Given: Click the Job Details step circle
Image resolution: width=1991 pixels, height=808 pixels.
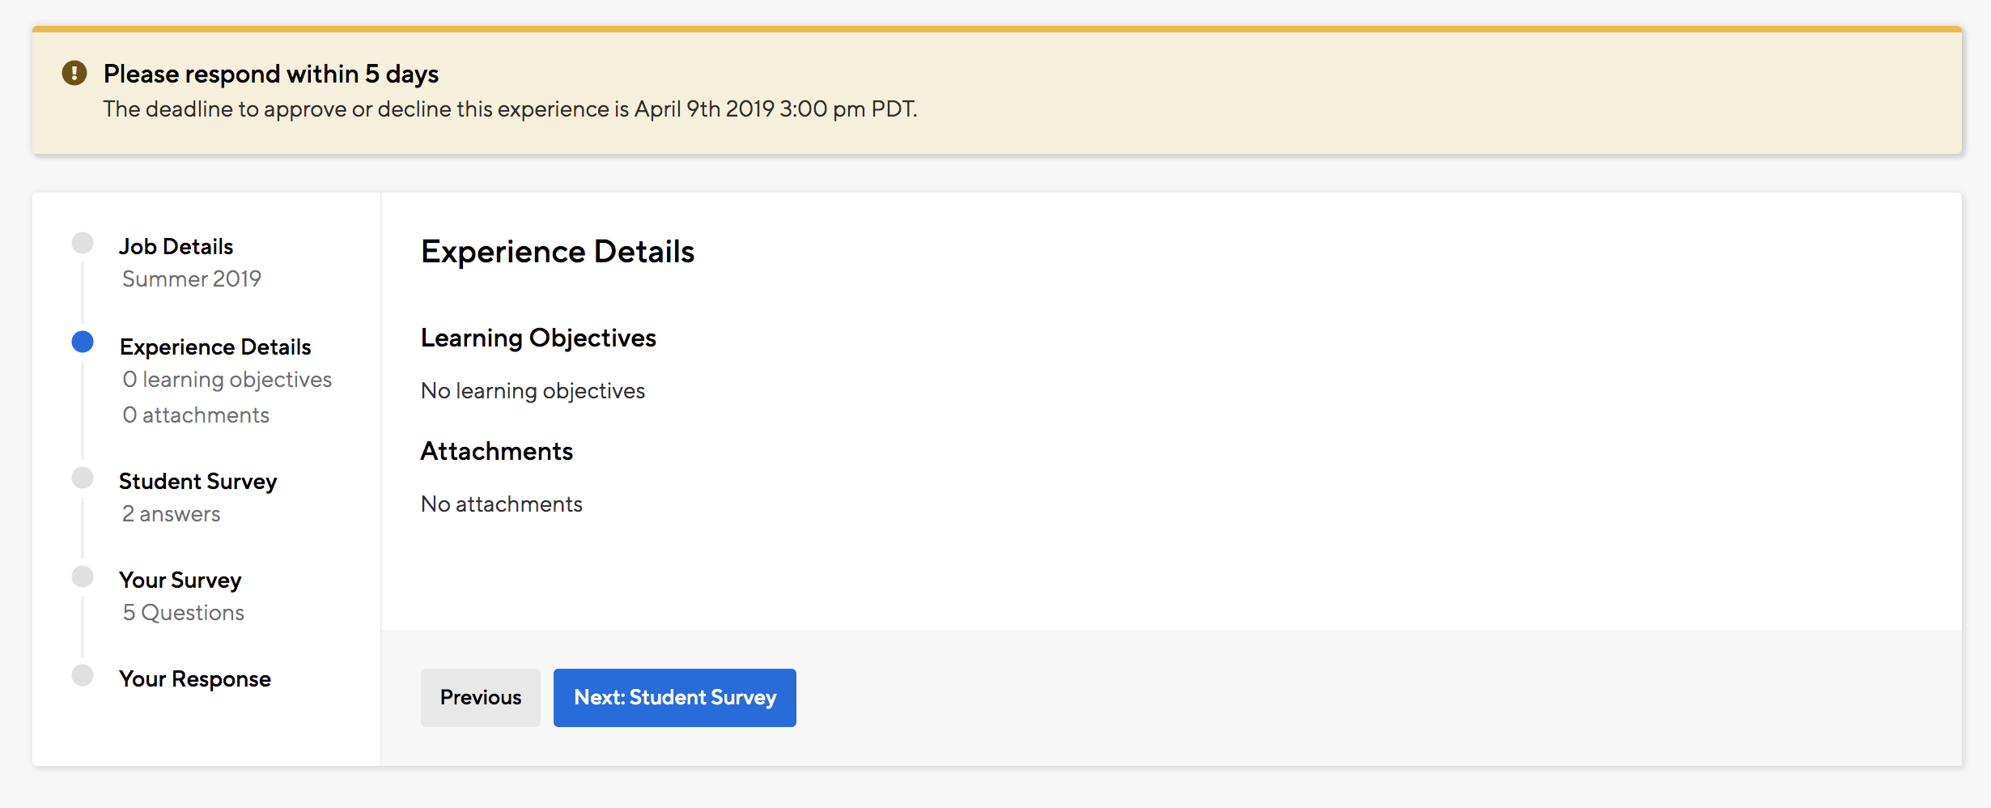Looking at the screenshot, I should pos(83,243).
